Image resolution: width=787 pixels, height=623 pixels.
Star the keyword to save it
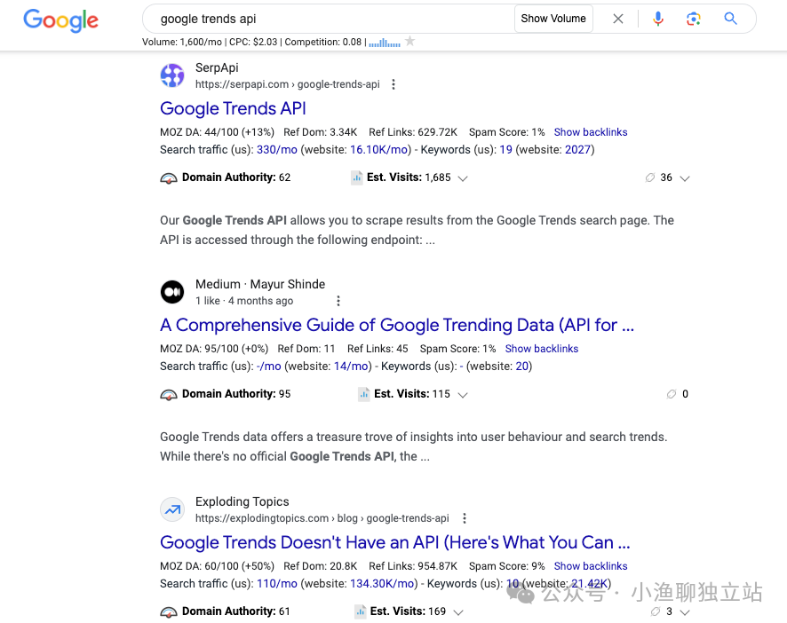(410, 41)
